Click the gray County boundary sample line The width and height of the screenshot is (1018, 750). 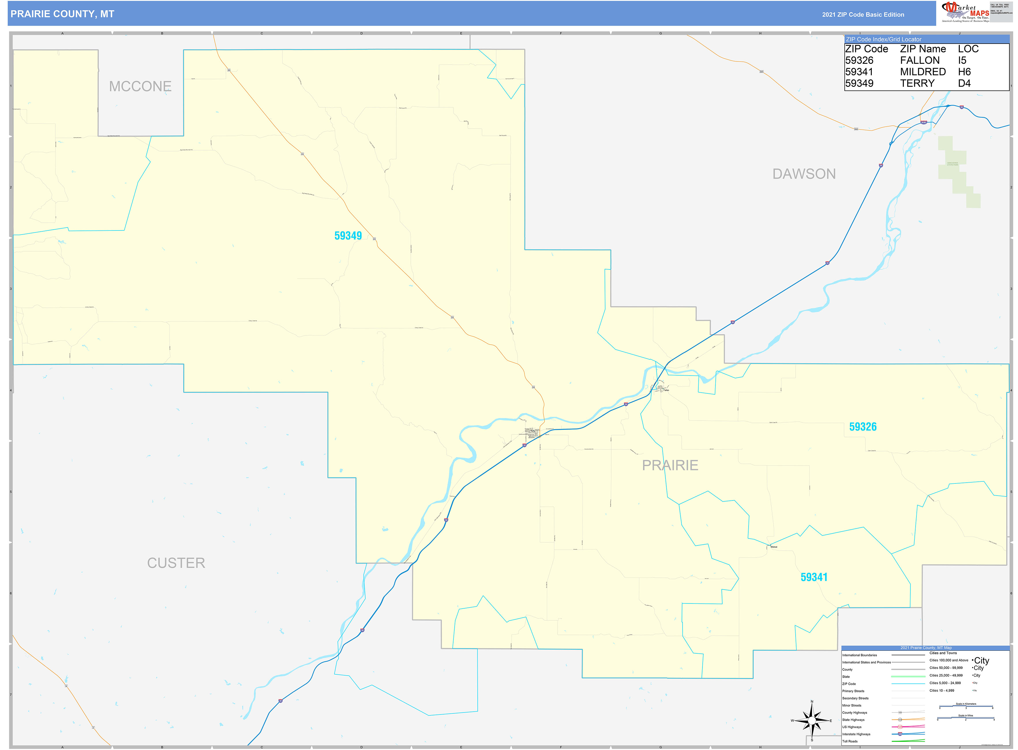[x=909, y=670]
